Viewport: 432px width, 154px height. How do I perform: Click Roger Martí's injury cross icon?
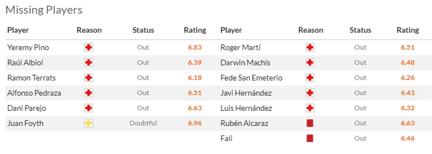(x=310, y=47)
